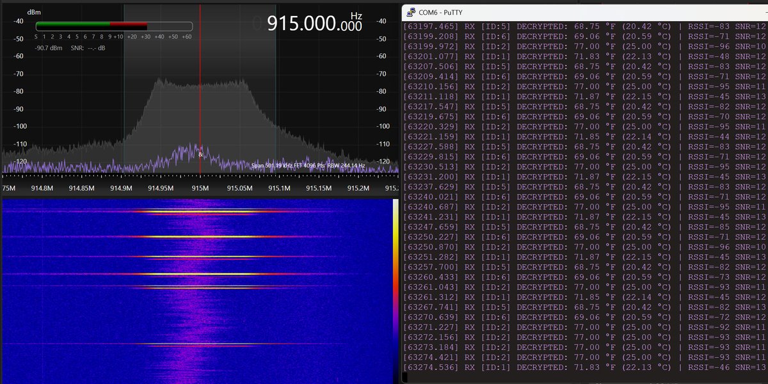Select PuTTY log line at 63219.675
Viewport: 768px width, 384px height.
coord(584,116)
